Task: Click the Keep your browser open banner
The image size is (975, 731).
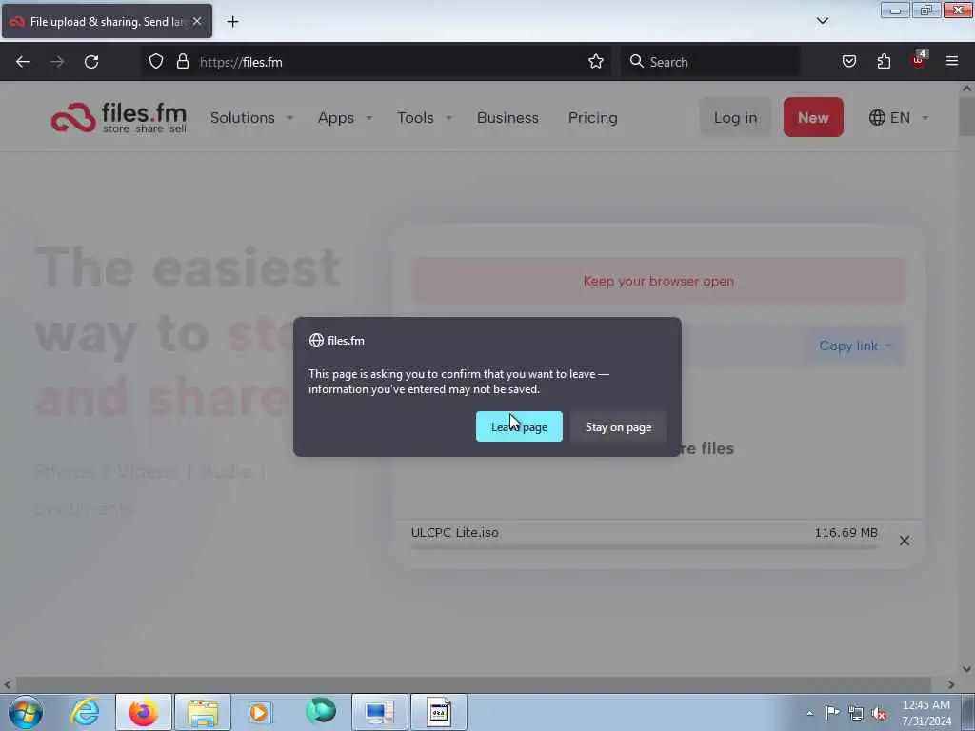Action: pyautogui.click(x=659, y=281)
